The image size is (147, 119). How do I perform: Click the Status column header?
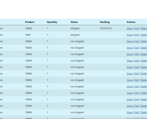click(74, 22)
